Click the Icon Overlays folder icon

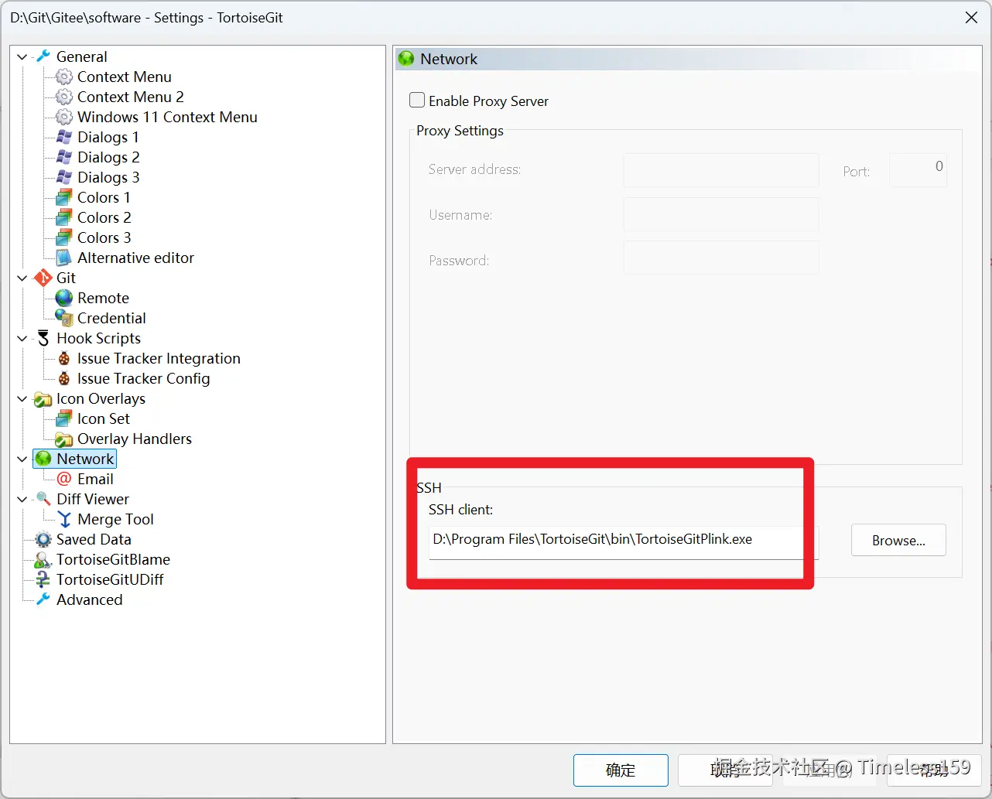click(x=43, y=398)
